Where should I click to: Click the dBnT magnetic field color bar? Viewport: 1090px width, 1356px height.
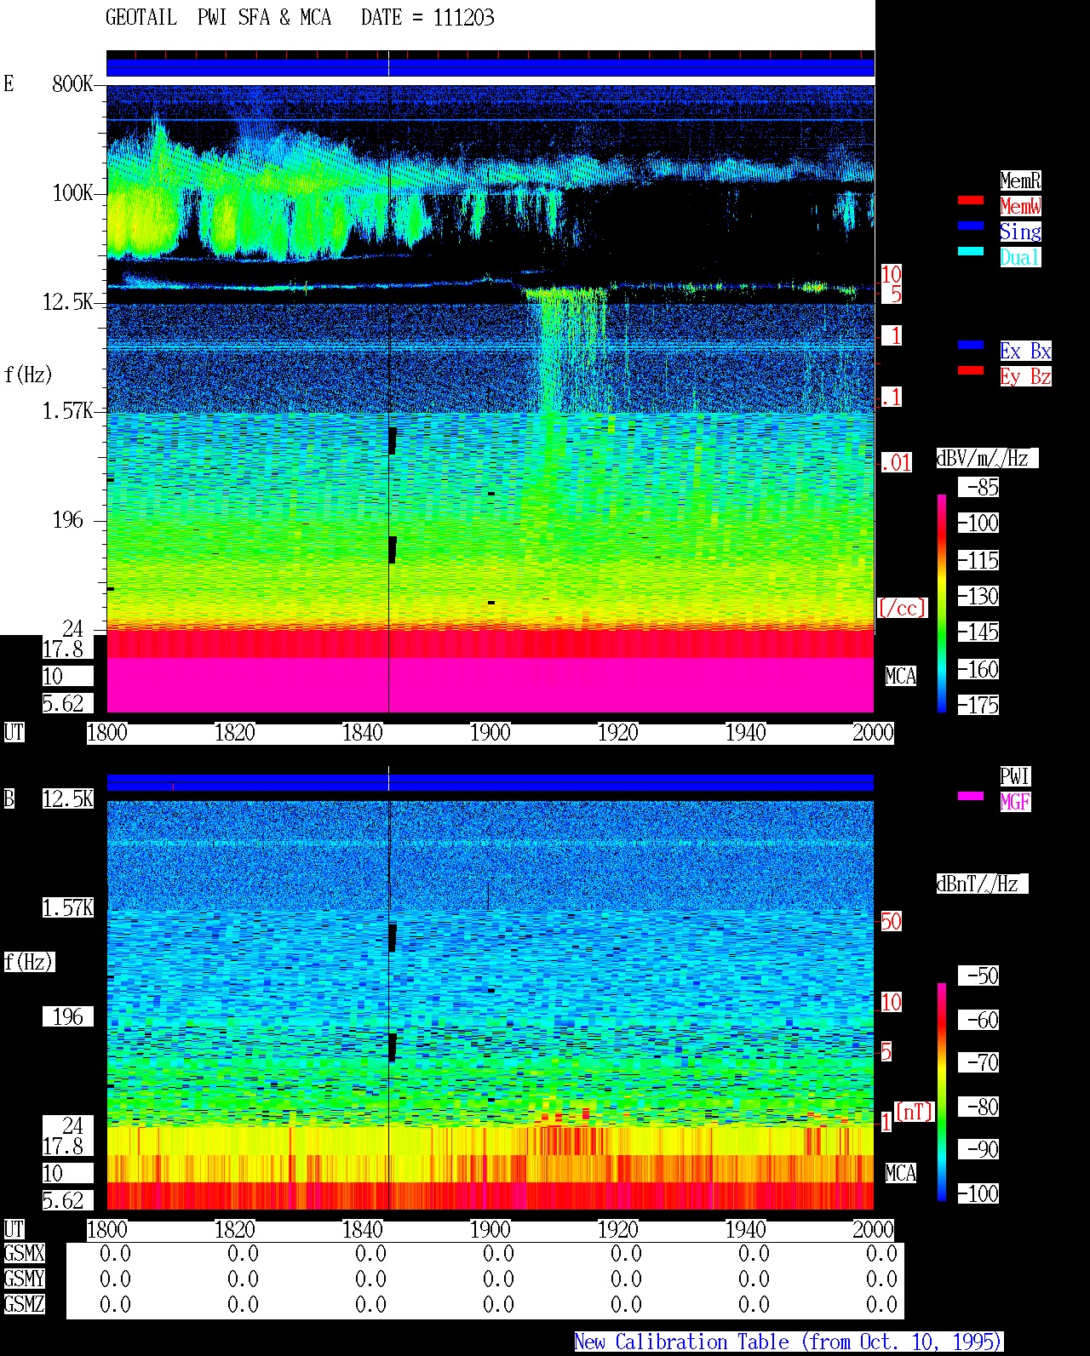point(942,1092)
